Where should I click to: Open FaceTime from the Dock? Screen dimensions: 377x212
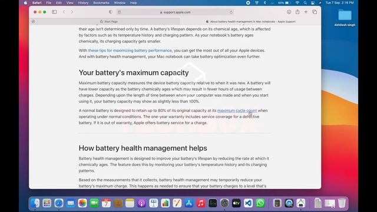coord(94,203)
